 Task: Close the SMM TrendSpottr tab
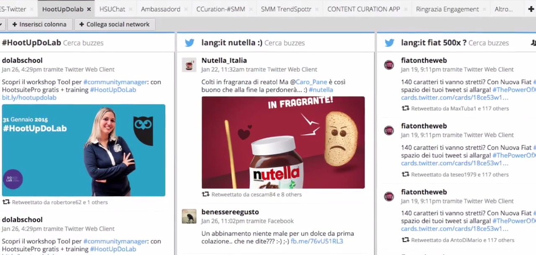(x=317, y=9)
